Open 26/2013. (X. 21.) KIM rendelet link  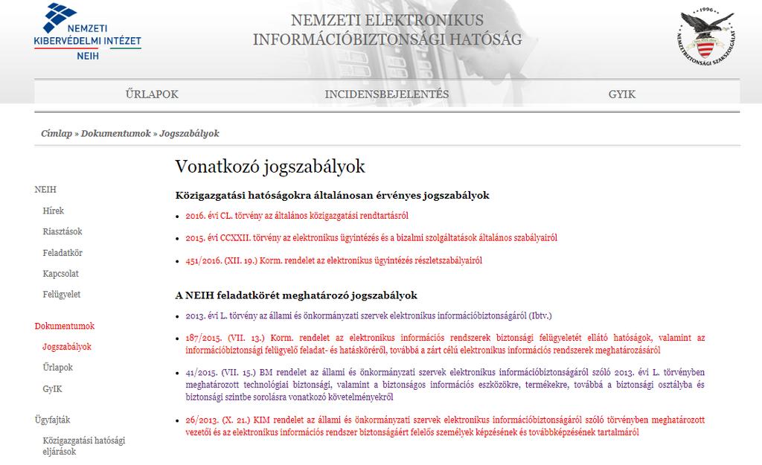pyautogui.click(x=445, y=426)
